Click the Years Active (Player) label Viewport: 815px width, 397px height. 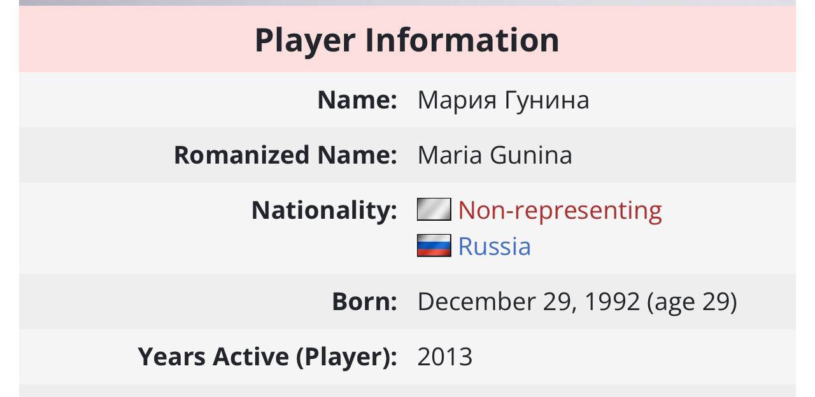(x=267, y=357)
